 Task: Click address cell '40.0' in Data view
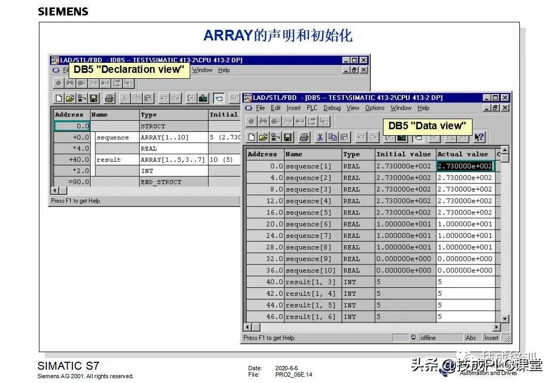(x=265, y=282)
